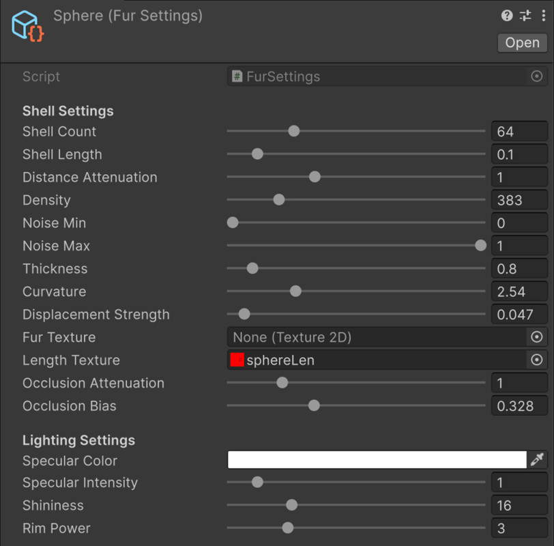Click the Open button
The height and width of the screenshot is (546, 554).
[521, 42]
